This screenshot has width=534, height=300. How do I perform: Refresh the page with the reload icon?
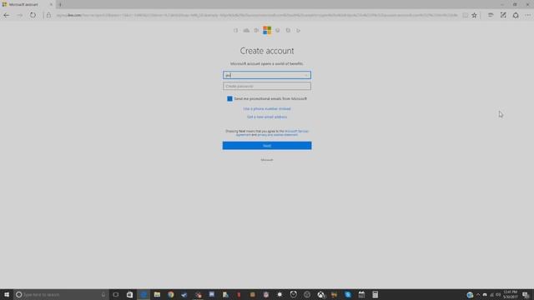[x=33, y=15]
